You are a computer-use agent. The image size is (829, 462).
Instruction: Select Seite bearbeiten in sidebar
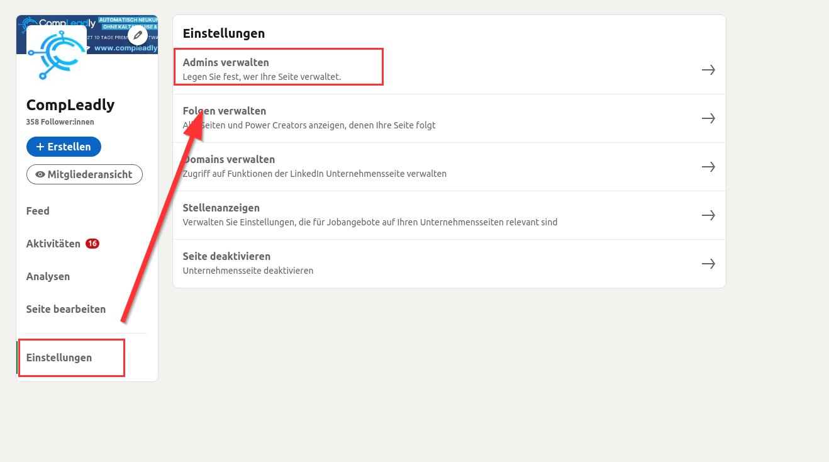pos(66,309)
